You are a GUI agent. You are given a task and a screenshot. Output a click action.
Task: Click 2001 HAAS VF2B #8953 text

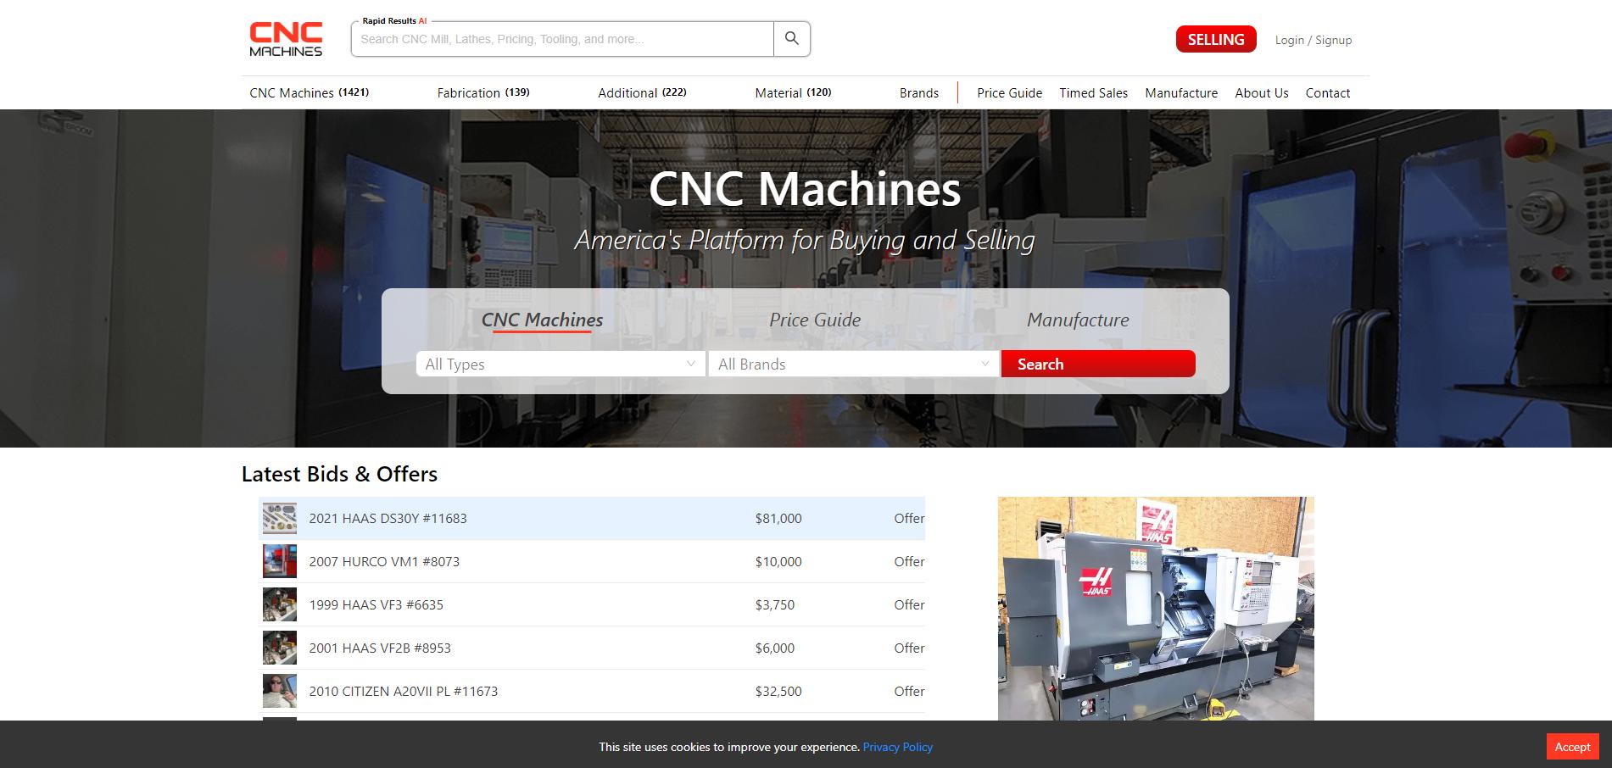(x=380, y=648)
